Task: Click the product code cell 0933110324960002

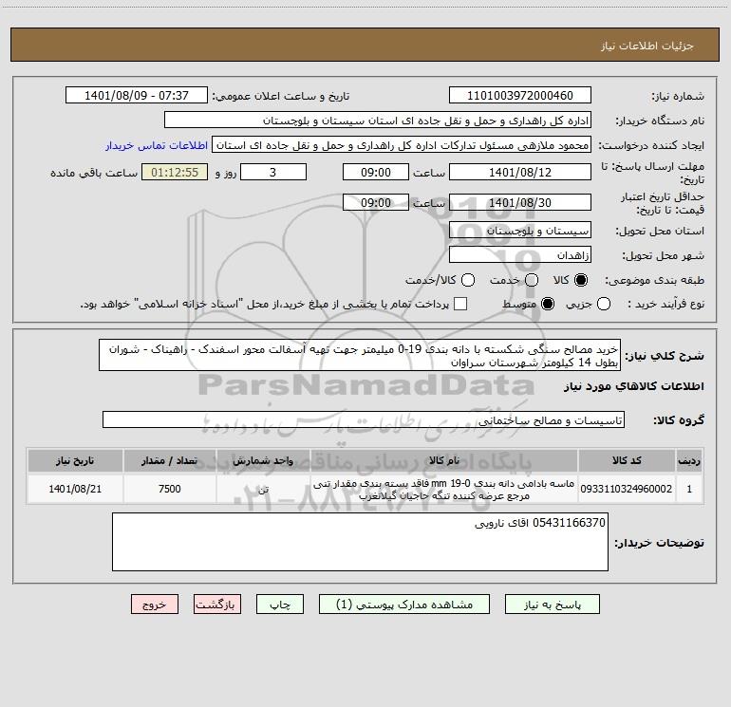Action: (x=627, y=489)
